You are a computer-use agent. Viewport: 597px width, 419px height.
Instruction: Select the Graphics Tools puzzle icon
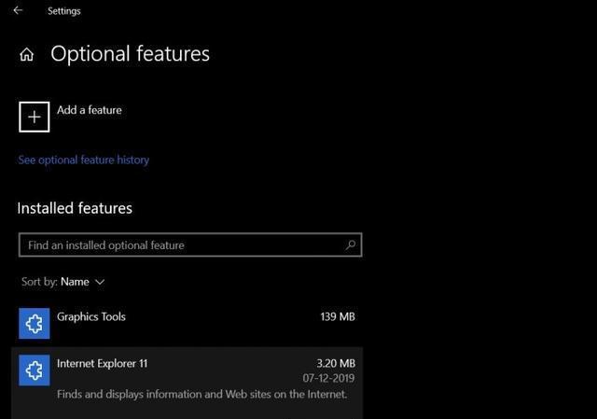(35, 324)
